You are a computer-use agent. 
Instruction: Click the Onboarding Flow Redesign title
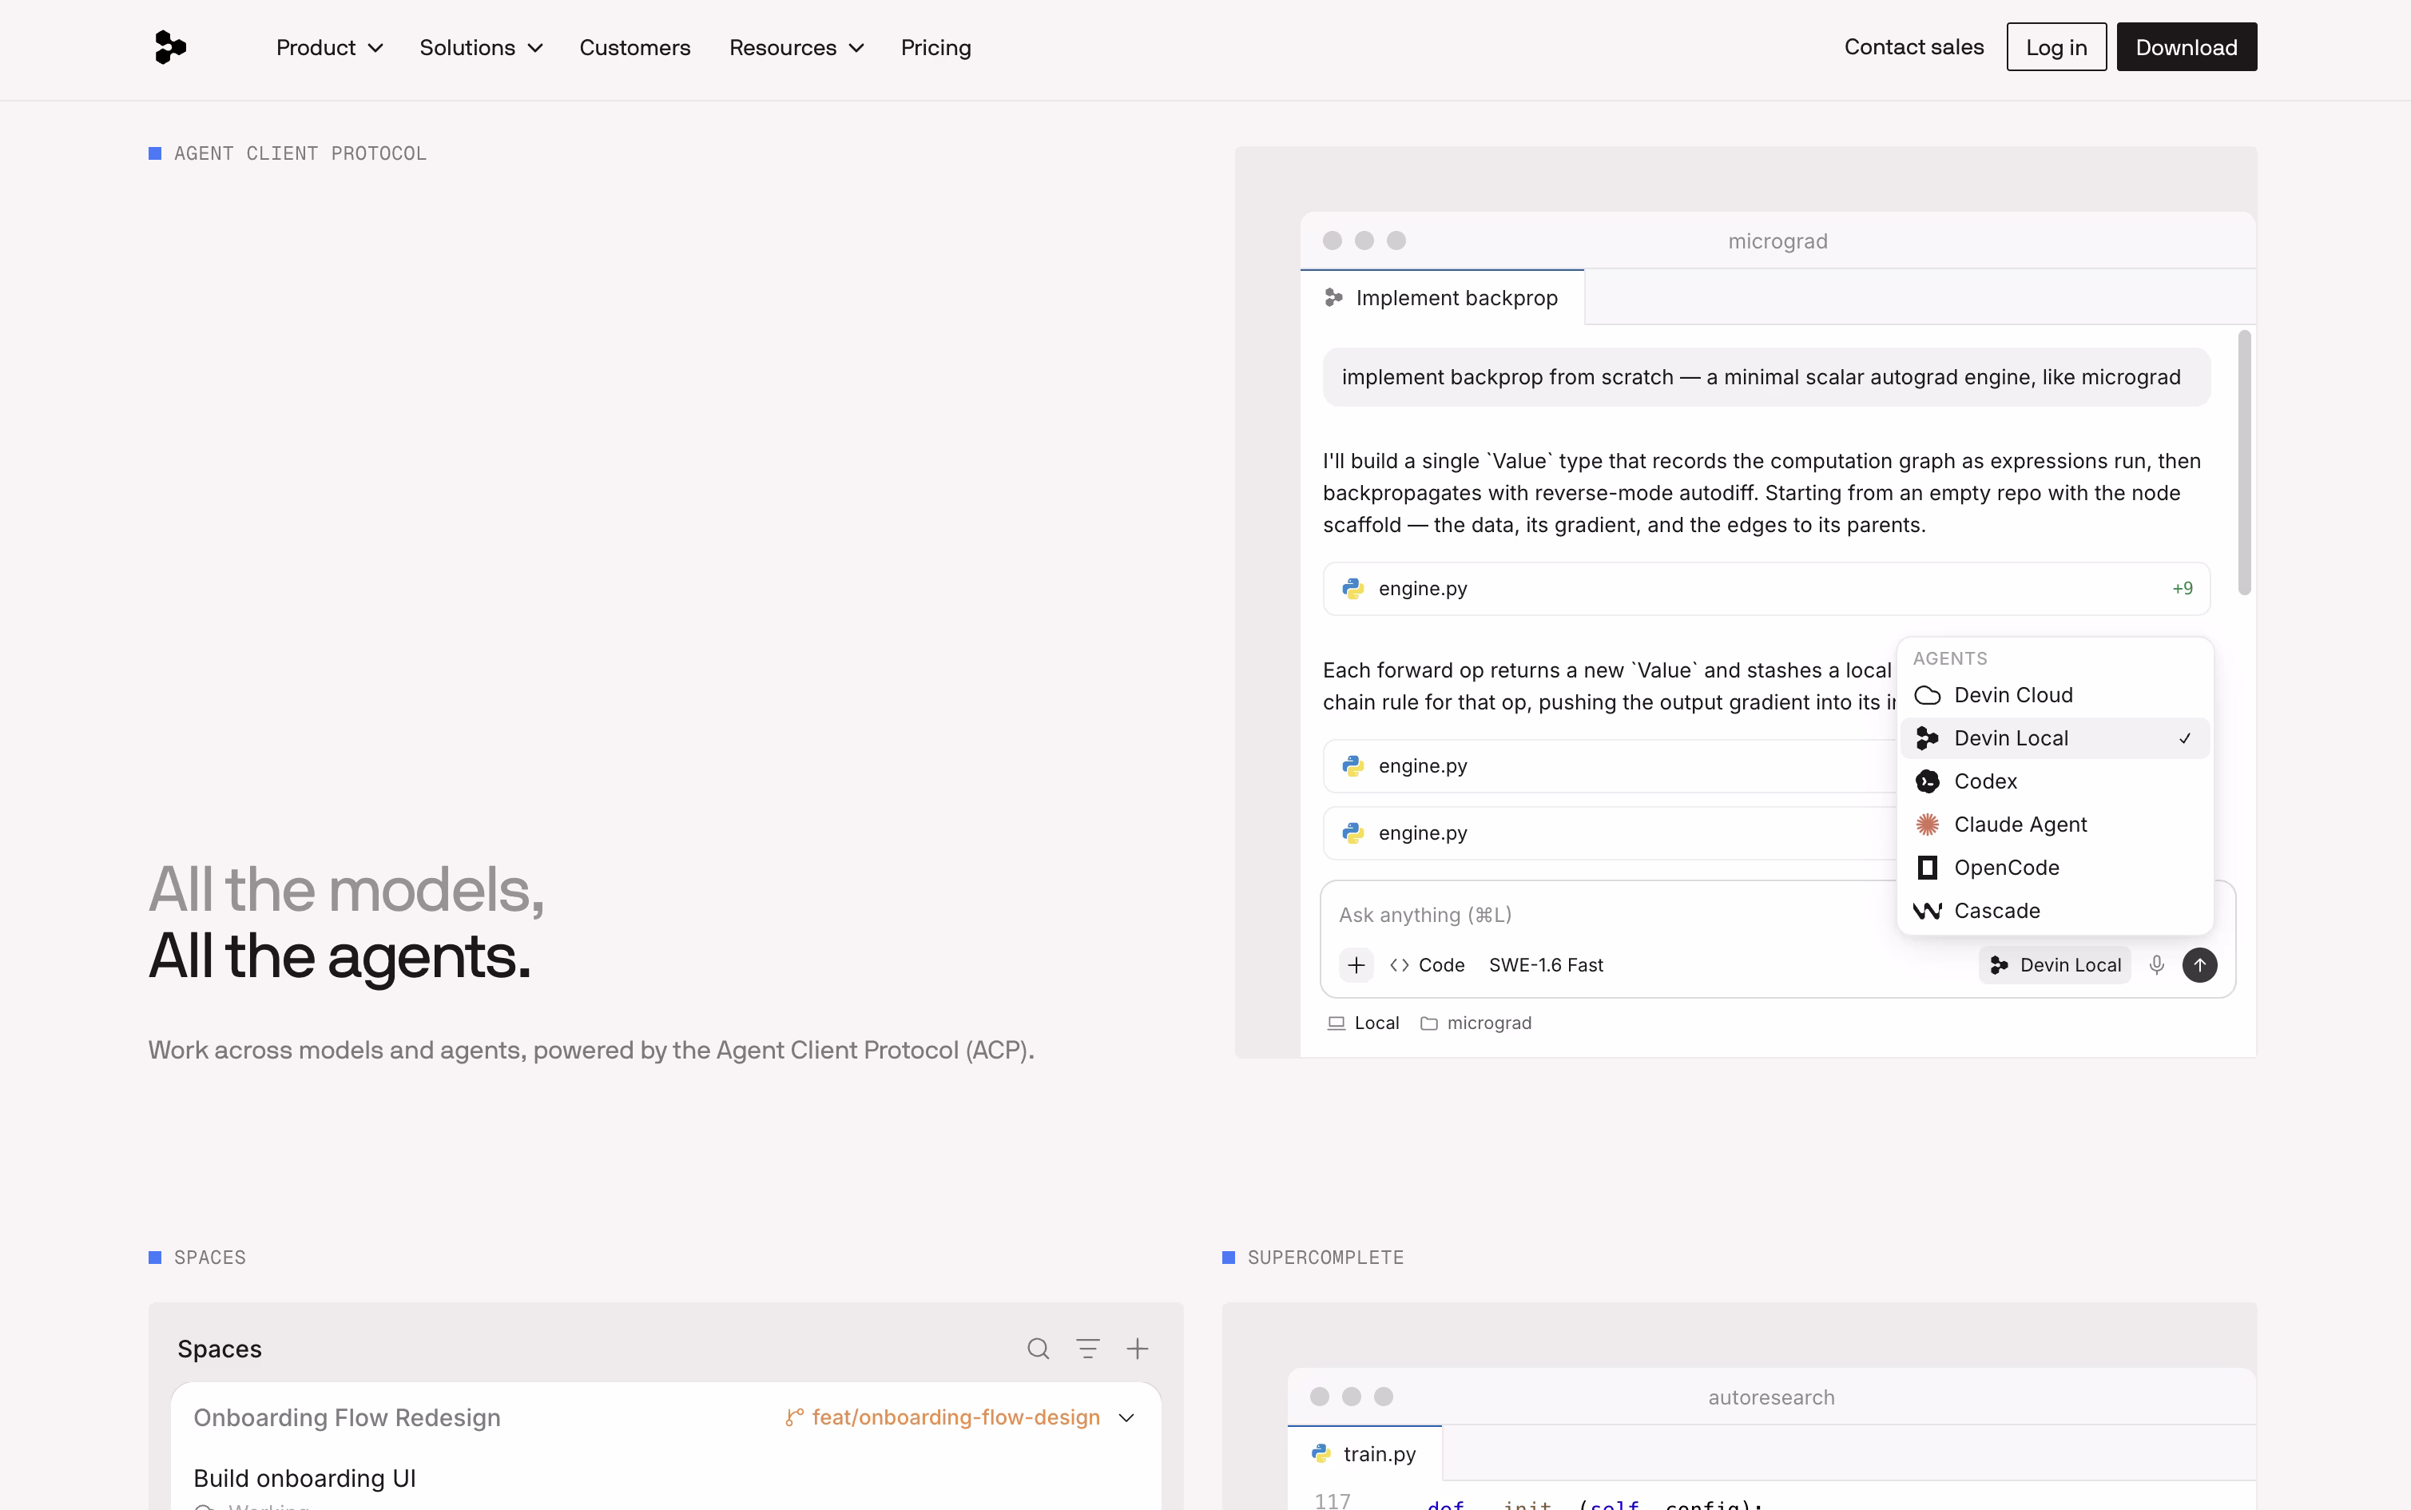(347, 1417)
